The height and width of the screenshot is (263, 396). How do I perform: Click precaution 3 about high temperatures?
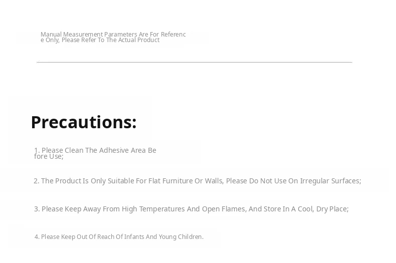pyautogui.click(x=191, y=209)
